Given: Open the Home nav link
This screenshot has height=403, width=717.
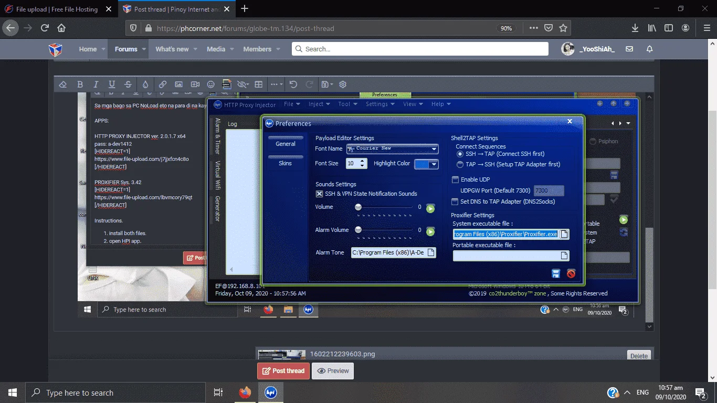Looking at the screenshot, I should 88,49.
